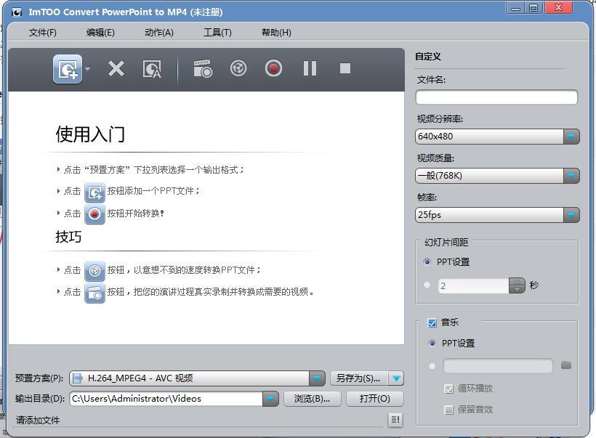Toggle the 循环播放 checkbox

[x=449, y=389]
